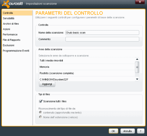Viewport: 147px width, 136px height.
Task: Click scan areas list scroll down arrow
Action: click(x=137, y=79)
